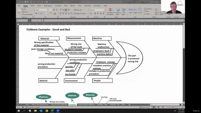Image resolution: width=201 pixels, height=113 pixels.
Task: Click the Save icon in title bar
Action: 31,2
